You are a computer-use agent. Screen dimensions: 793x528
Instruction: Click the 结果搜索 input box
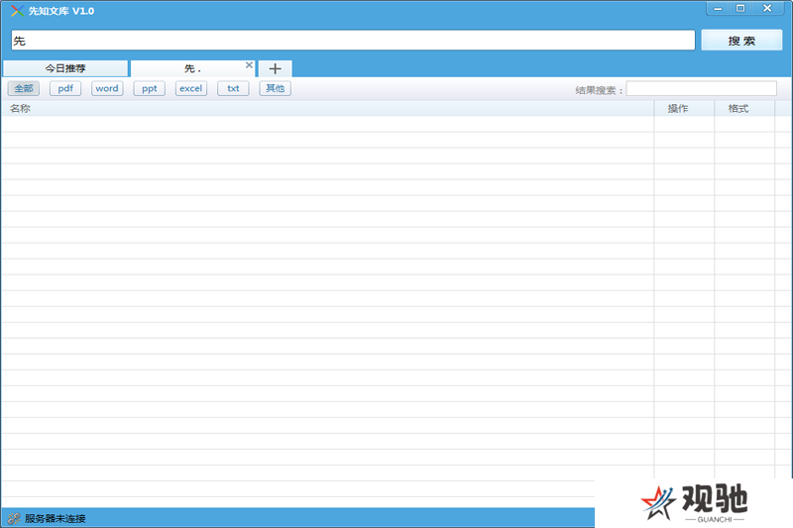coord(701,89)
